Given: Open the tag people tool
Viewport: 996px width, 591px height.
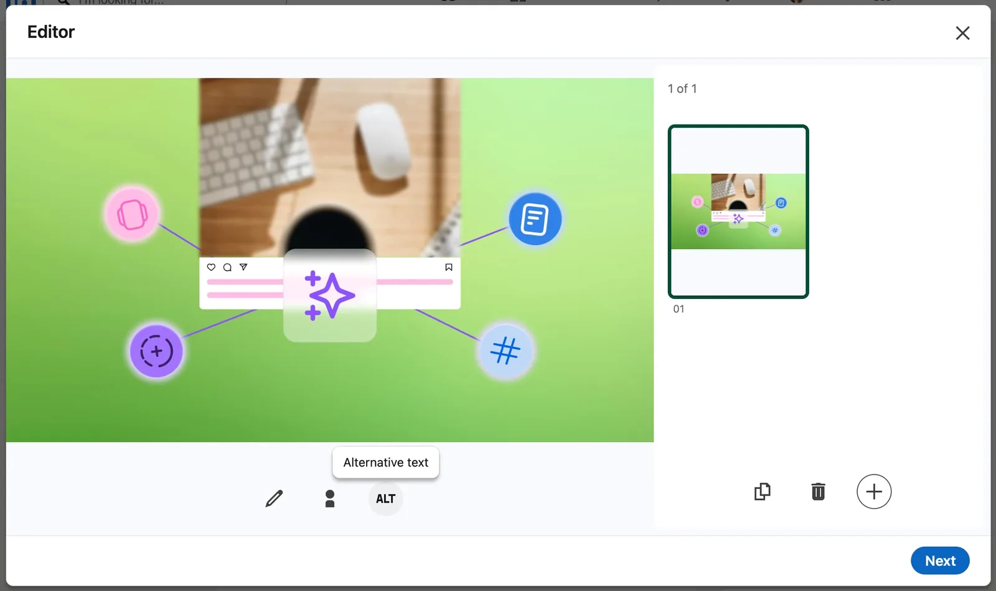Looking at the screenshot, I should 330,498.
